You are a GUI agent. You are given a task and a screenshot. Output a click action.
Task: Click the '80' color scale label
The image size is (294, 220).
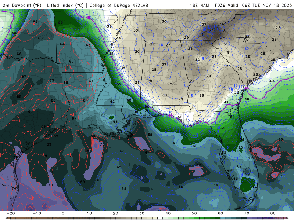click(273, 213)
